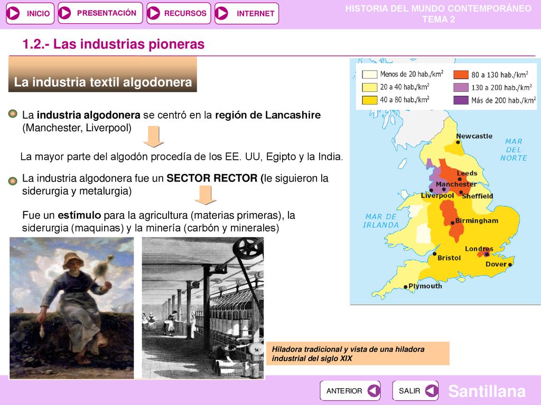This screenshot has height=405, width=541.
Task: Click the play icon on PRESENTACIÓN button
Action: (65, 13)
